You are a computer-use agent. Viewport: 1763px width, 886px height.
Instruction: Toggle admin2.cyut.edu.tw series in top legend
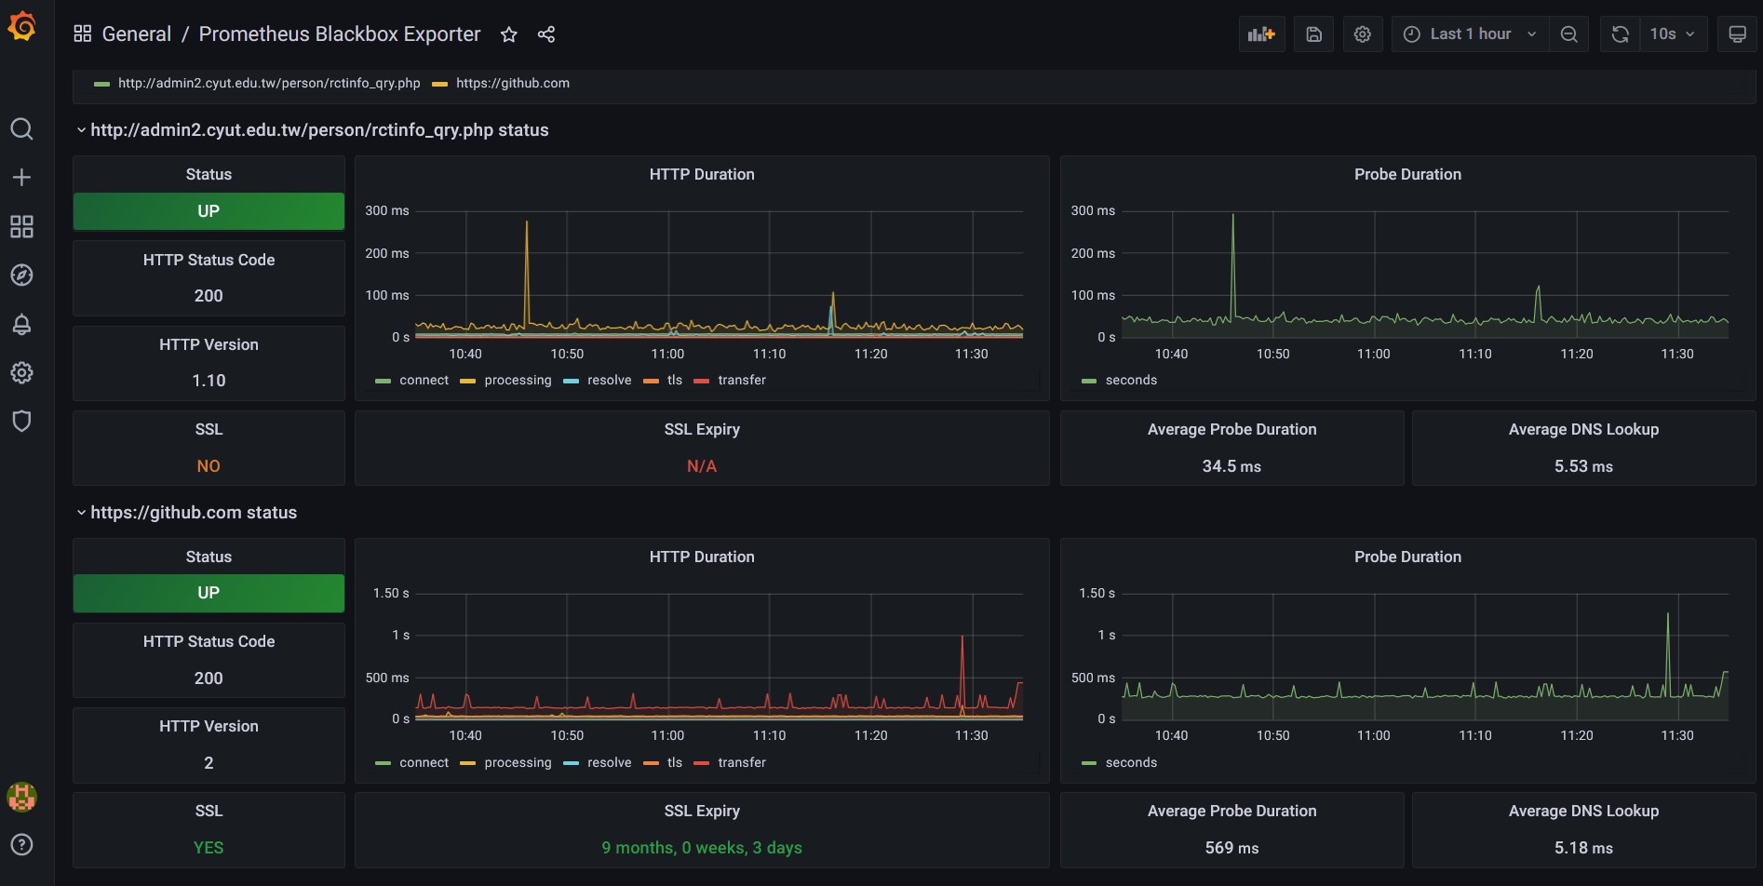coord(269,83)
